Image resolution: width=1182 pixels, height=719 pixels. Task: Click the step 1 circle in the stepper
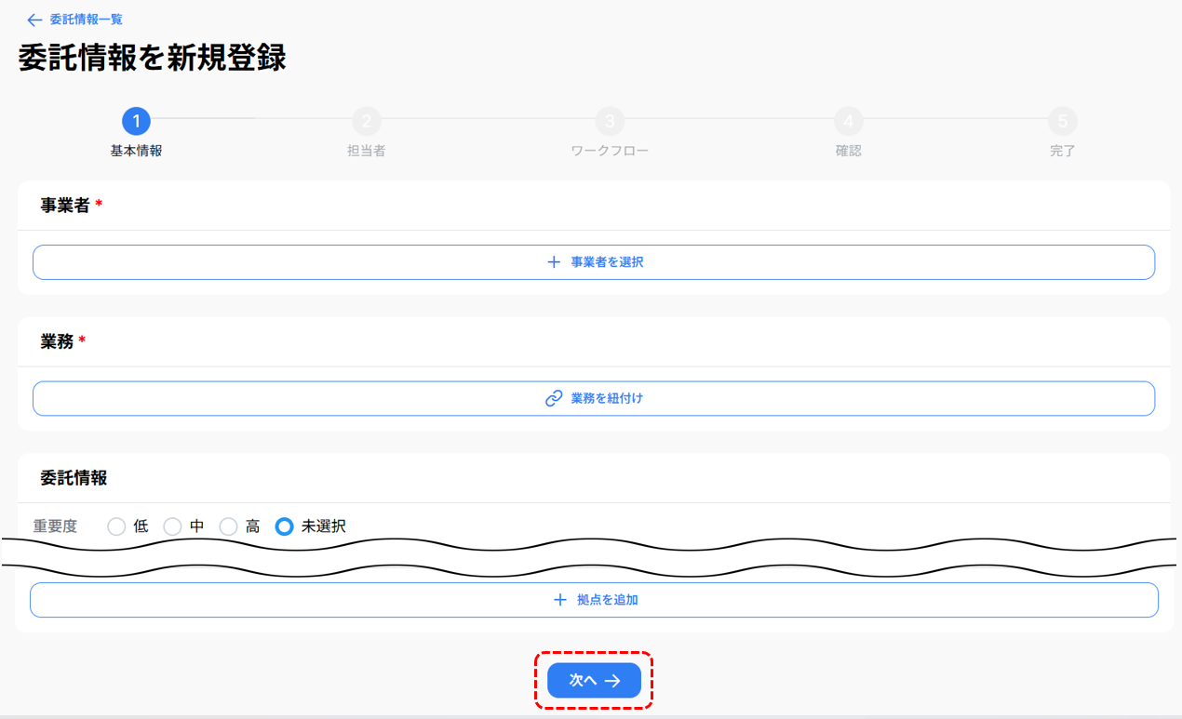point(136,121)
